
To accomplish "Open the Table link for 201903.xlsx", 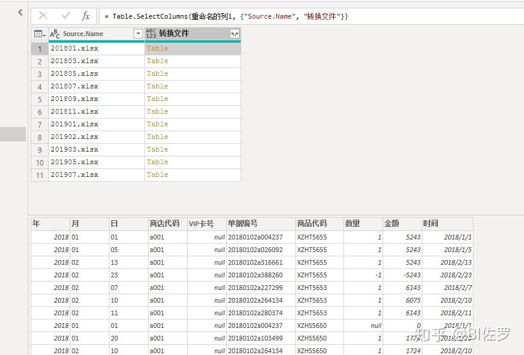I will tap(158, 150).
